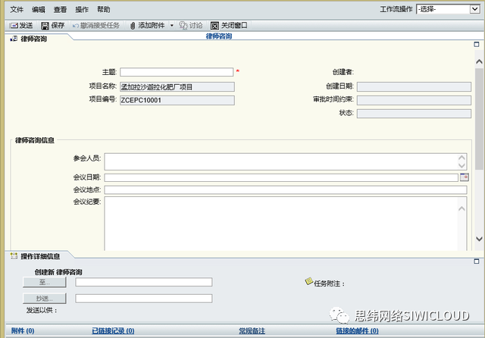
Task: Click the Close Window (关闭窗口) X icon
Action: coord(214,26)
